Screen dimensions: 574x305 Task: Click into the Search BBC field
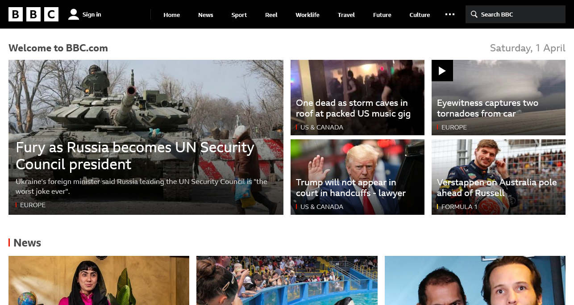click(516, 14)
